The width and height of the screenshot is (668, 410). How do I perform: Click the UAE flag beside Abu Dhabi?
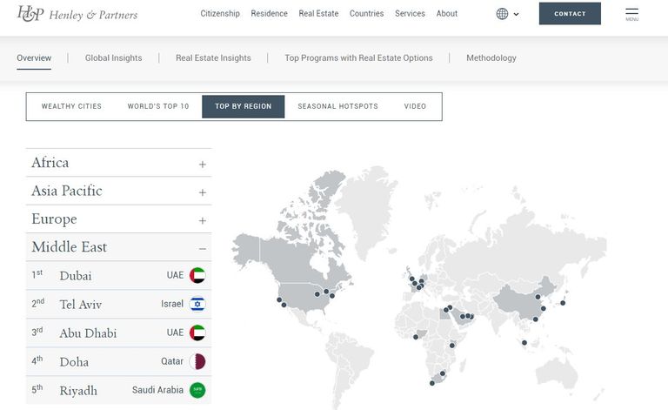tap(197, 333)
